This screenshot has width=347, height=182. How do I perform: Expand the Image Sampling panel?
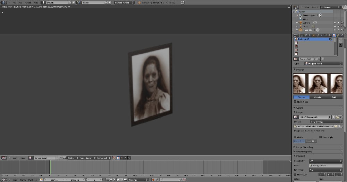304,147
